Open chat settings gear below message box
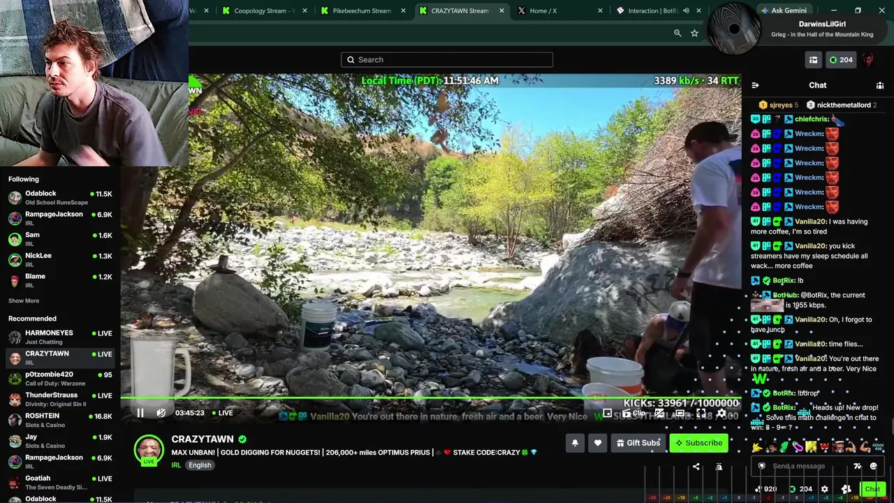The width and height of the screenshot is (894, 503). (x=825, y=489)
